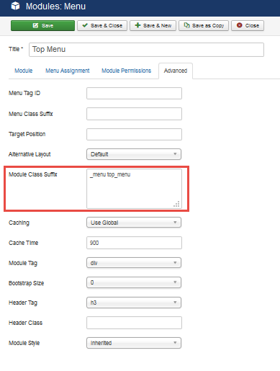The height and width of the screenshot is (371, 280).
Task: Switch to the Module tab
Action: point(24,71)
